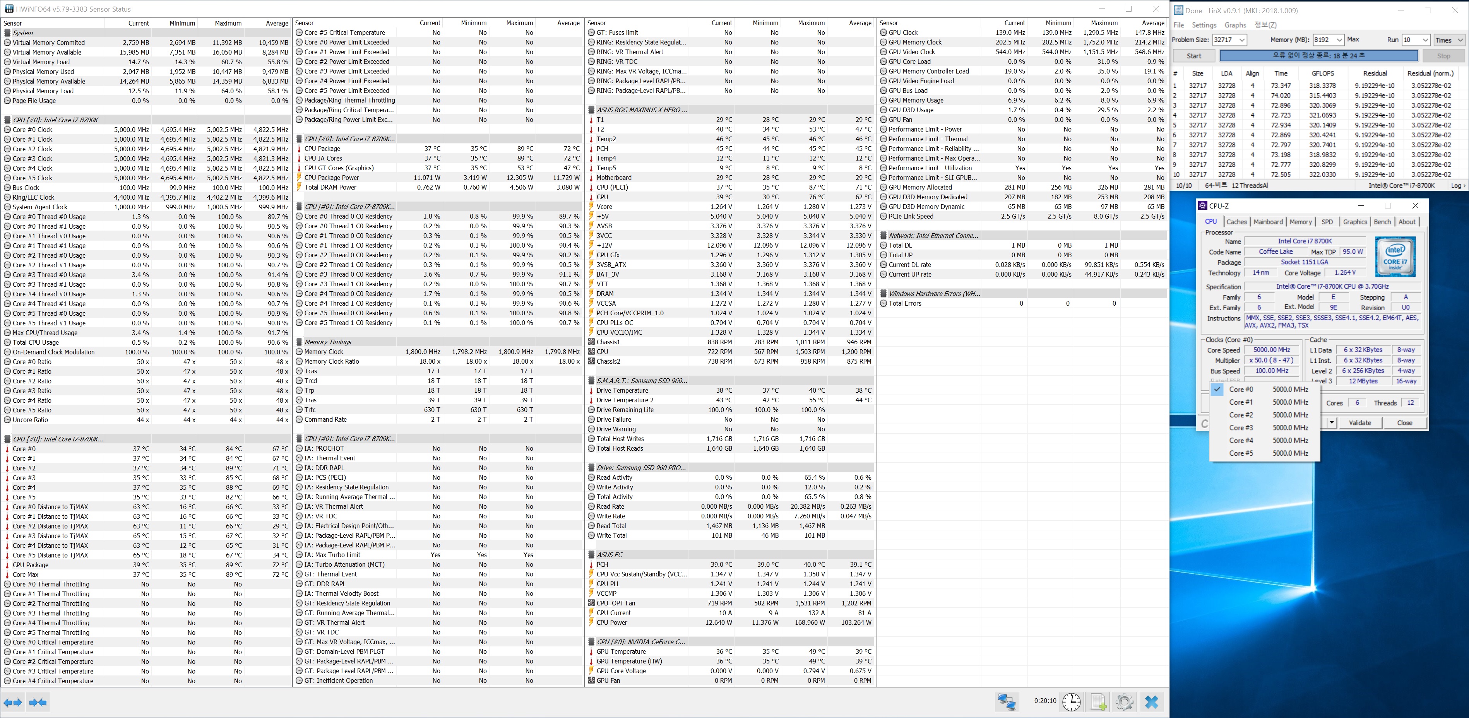Choose Core #3 in the core list

pos(1241,428)
